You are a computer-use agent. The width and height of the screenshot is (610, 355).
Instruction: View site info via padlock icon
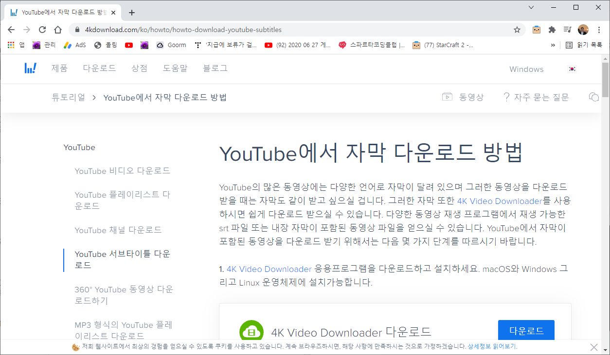(x=77, y=30)
